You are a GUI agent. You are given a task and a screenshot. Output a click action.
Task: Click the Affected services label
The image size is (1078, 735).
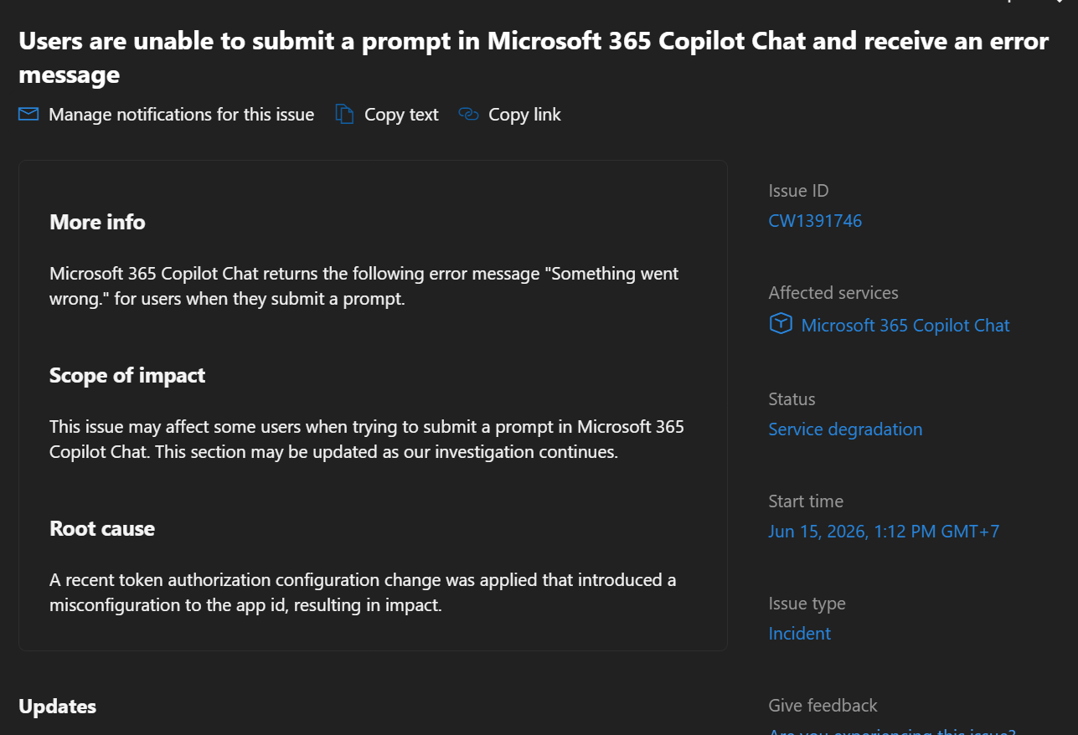point(833,293)
